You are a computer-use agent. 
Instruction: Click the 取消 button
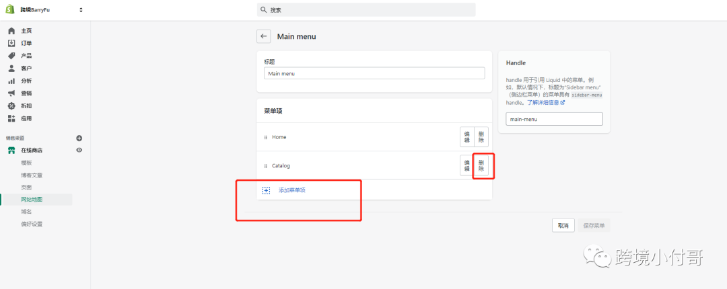[x=563, y=226]
